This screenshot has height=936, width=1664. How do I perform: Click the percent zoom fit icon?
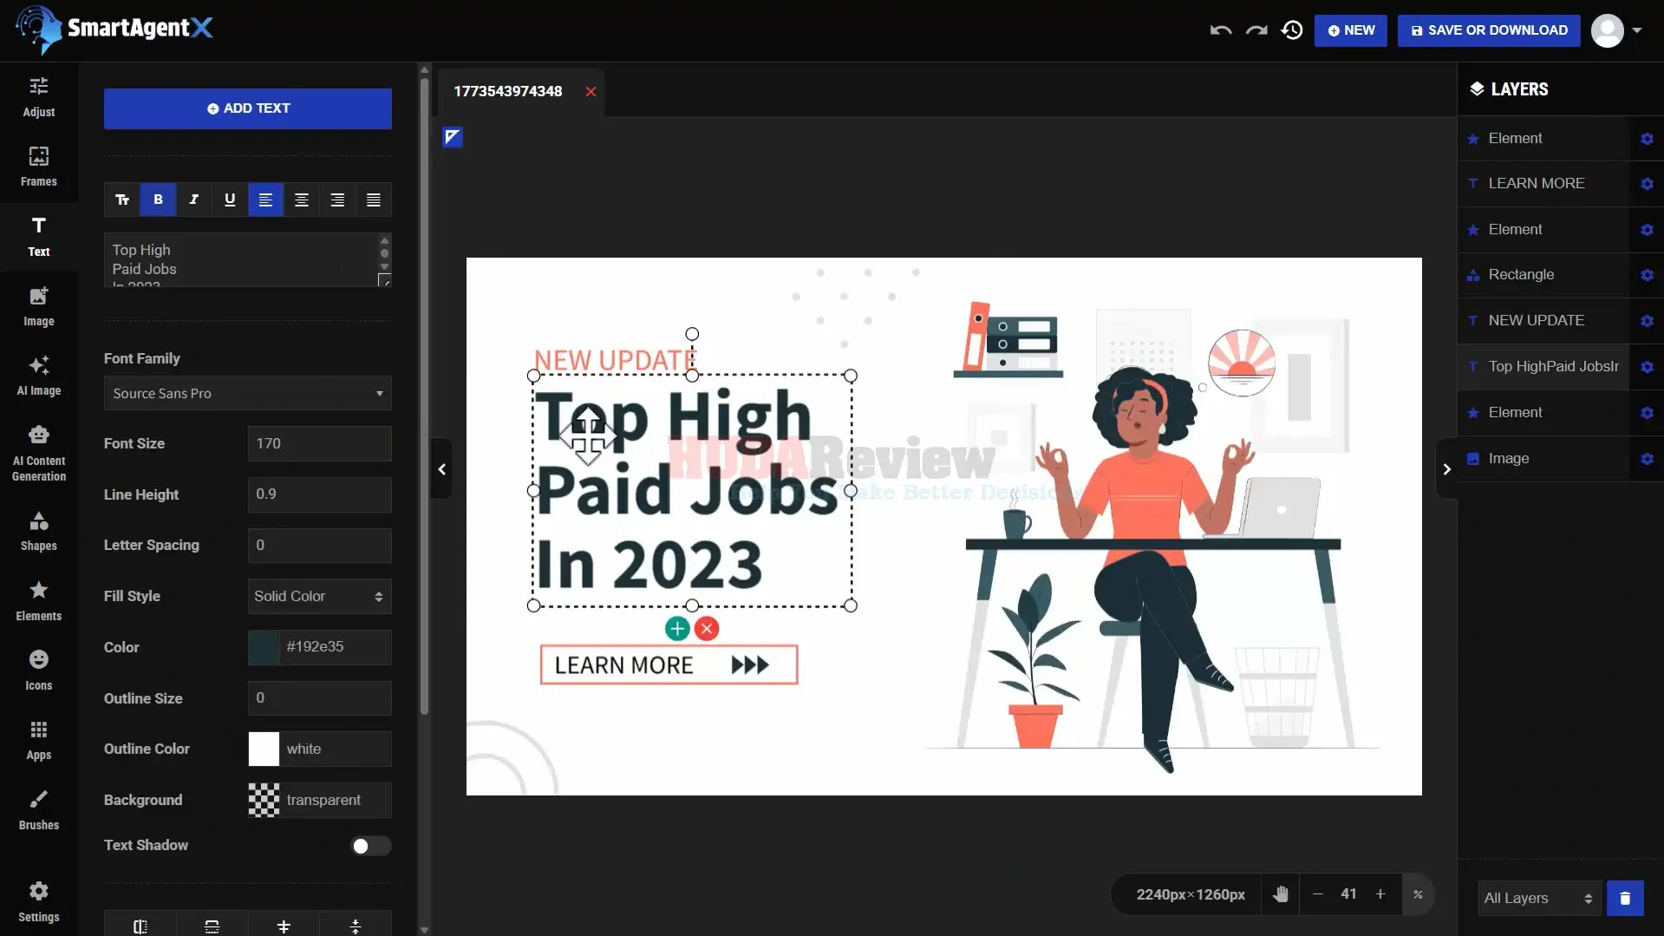[1418, 894]
